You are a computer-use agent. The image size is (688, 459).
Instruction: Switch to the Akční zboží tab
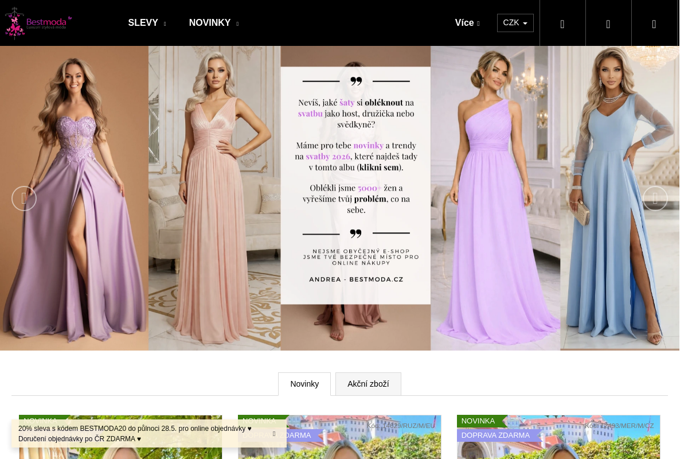click(x=368, y=384)
